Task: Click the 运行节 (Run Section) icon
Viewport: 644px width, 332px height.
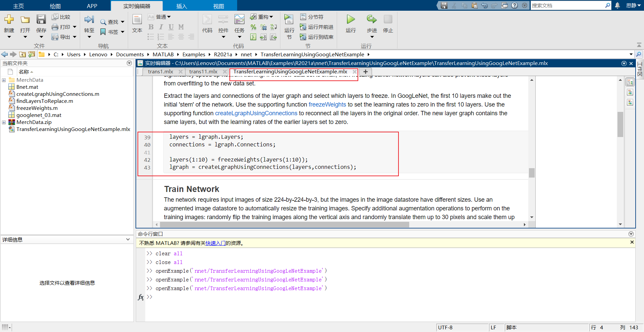Action: point(289,19)
